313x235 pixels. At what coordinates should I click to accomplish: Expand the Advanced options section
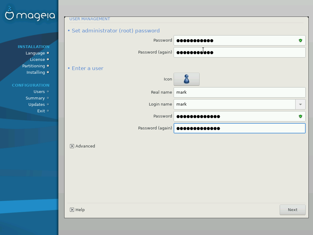click(x=72, y=146)
